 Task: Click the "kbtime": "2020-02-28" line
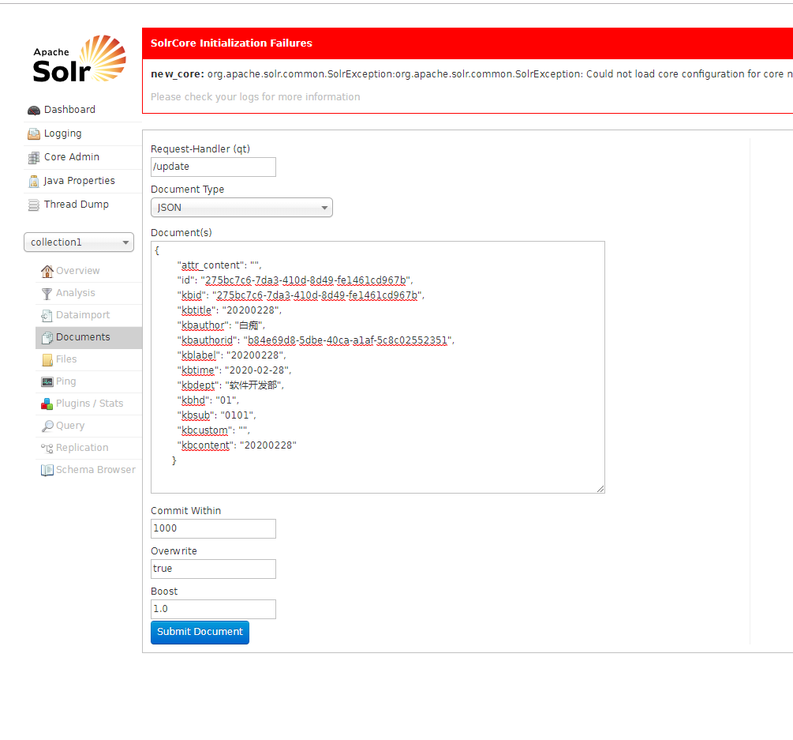[234, 370]
